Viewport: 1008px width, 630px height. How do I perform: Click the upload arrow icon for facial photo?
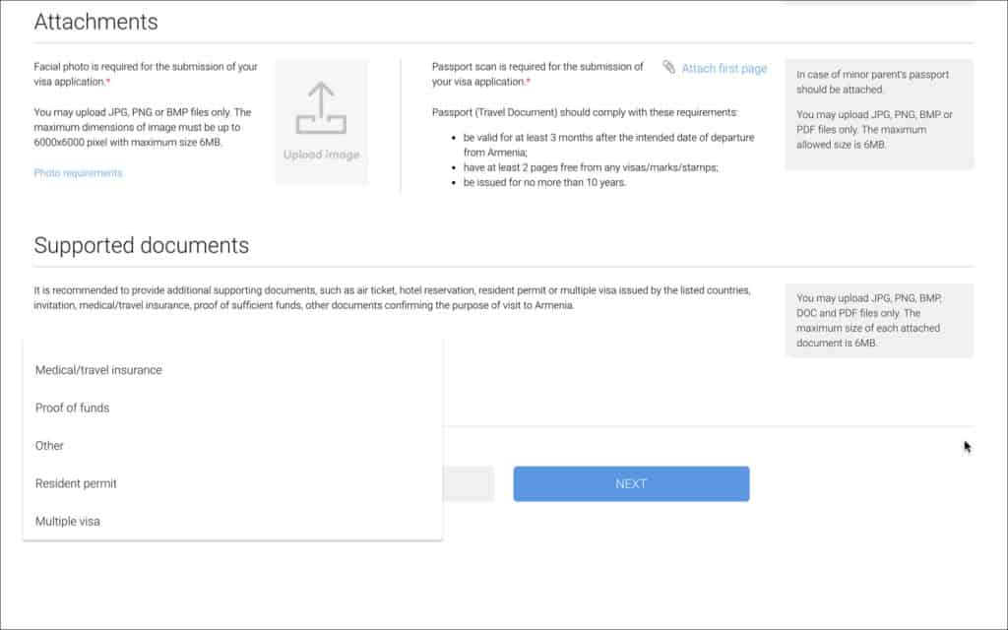click(x=321, y=108)
